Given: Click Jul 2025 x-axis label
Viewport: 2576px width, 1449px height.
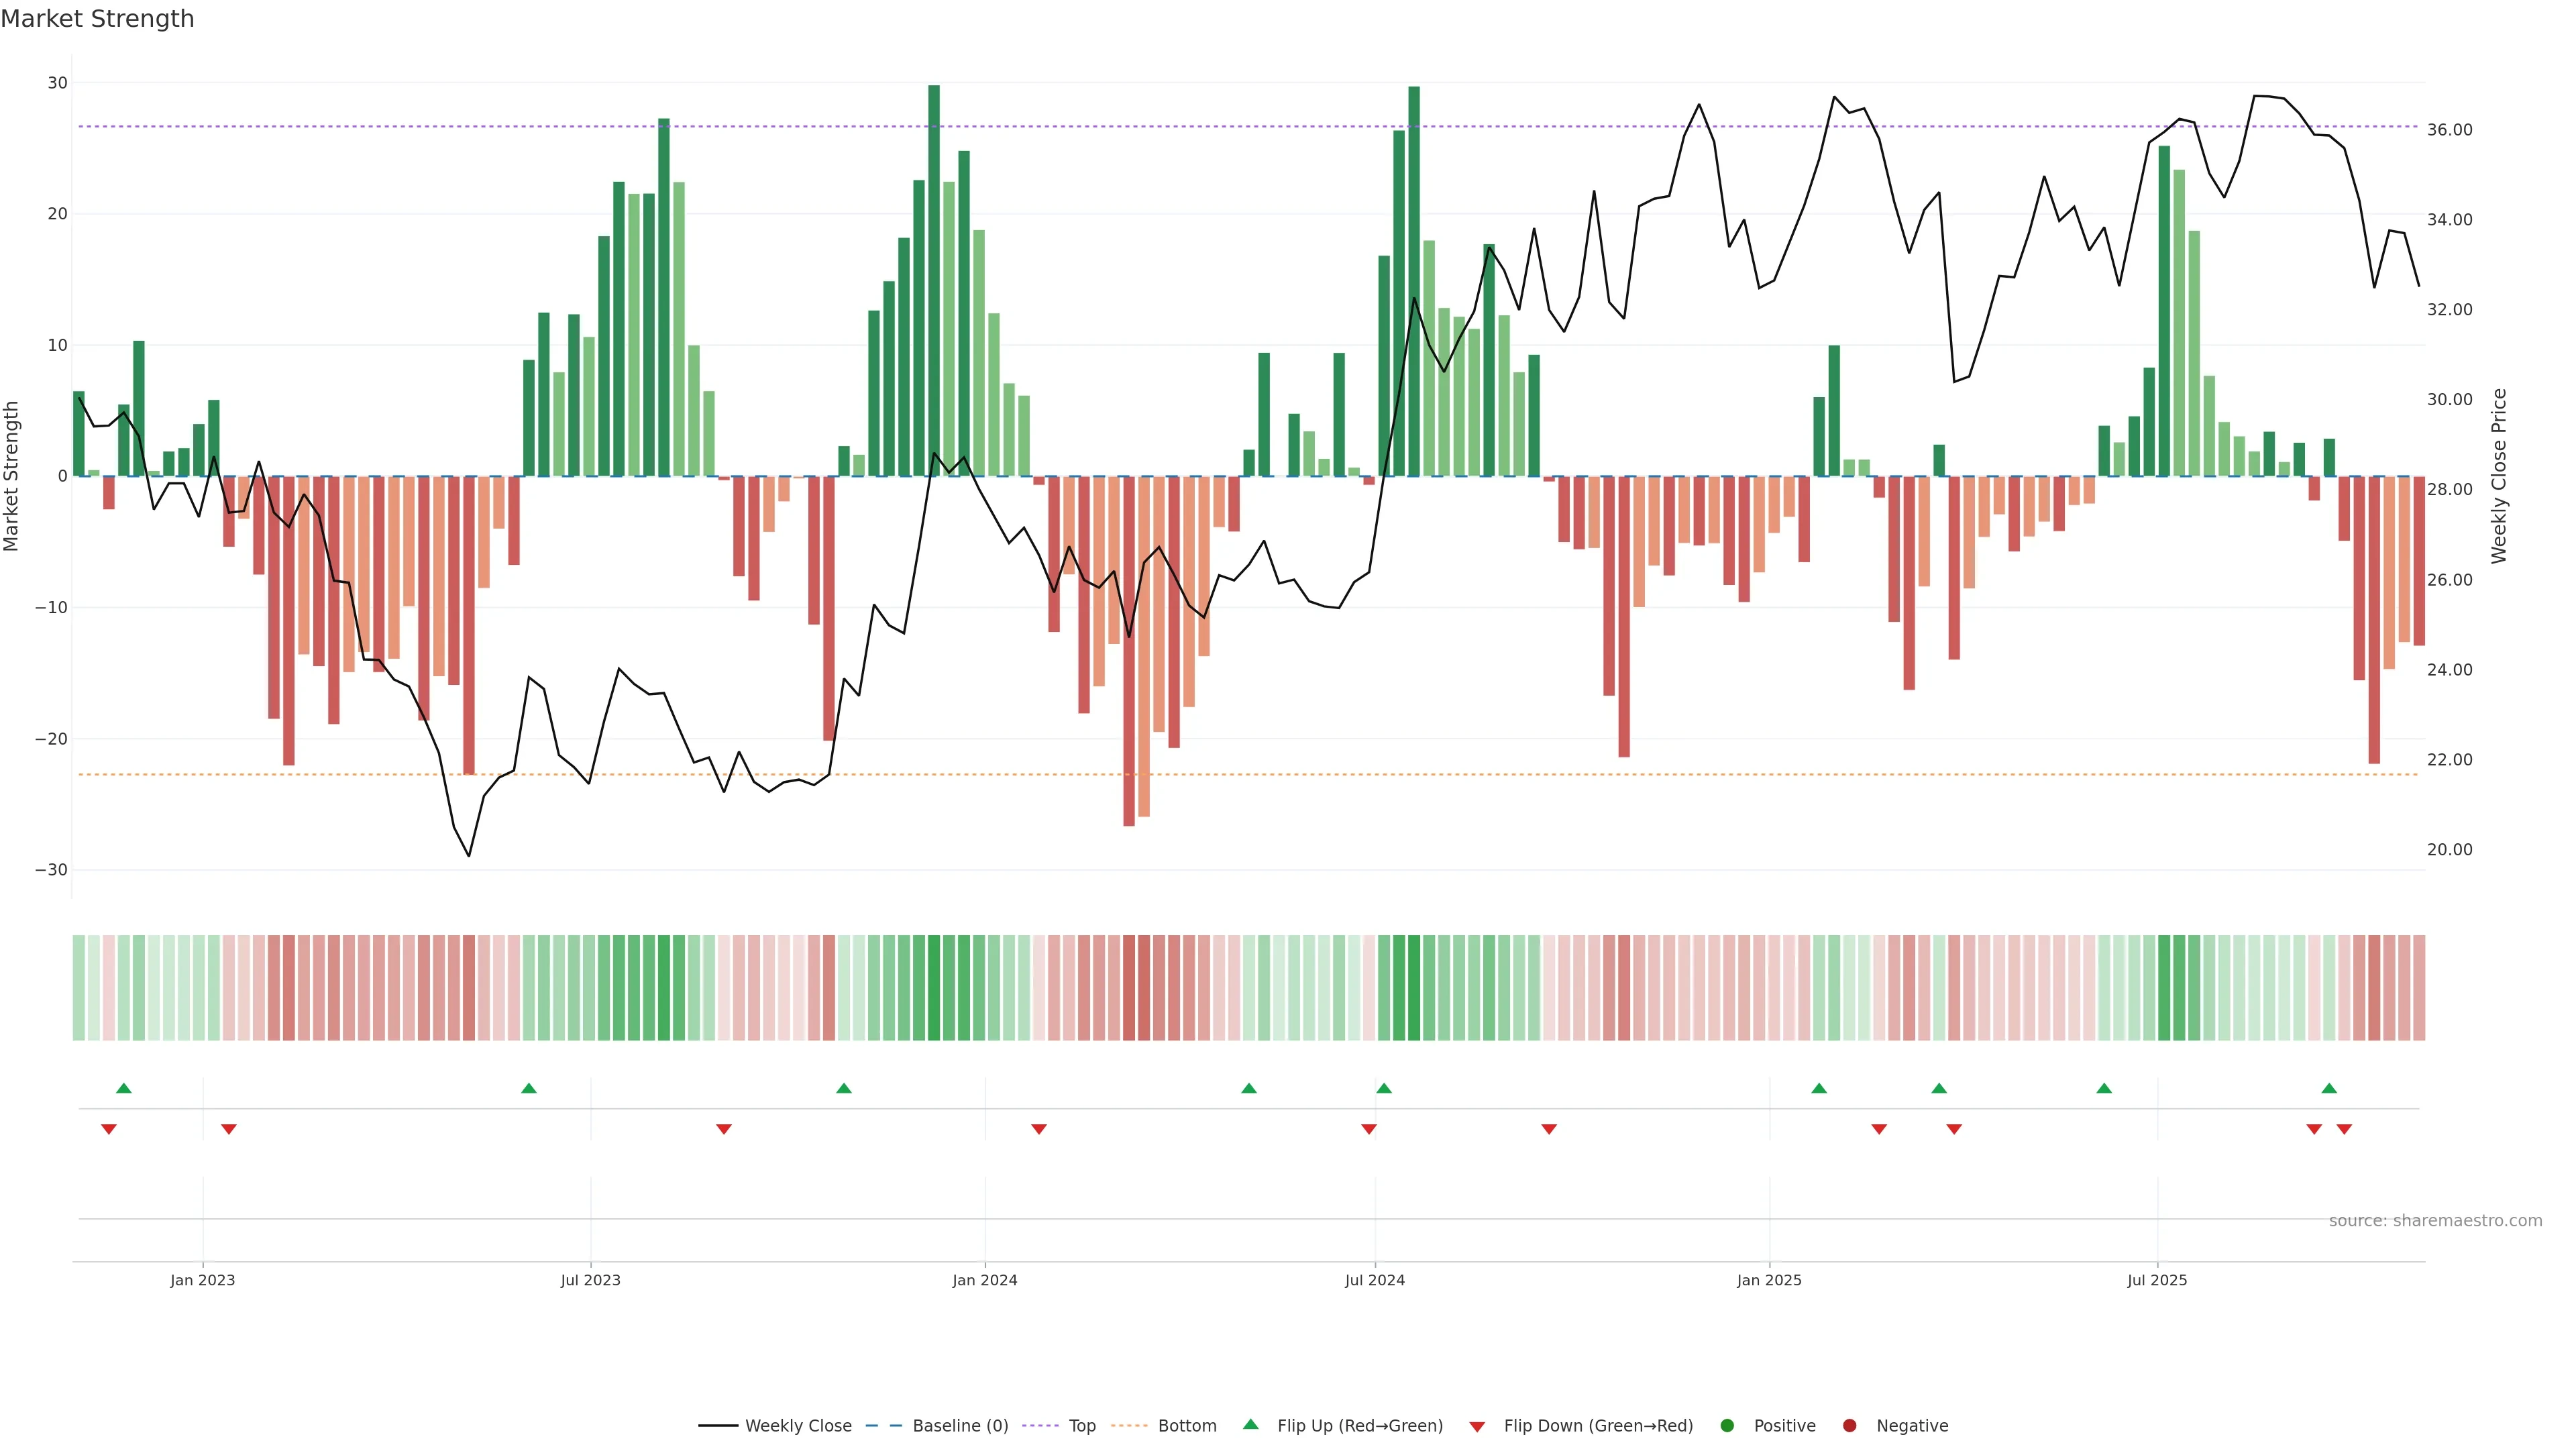Looking at the screenshot, I should click(x=2157, y=1280).
